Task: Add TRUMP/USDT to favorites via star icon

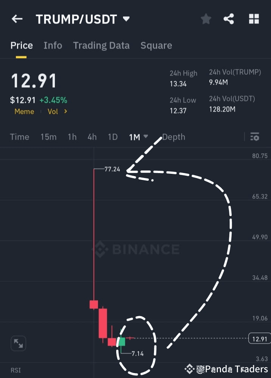Action: [206, 19]
